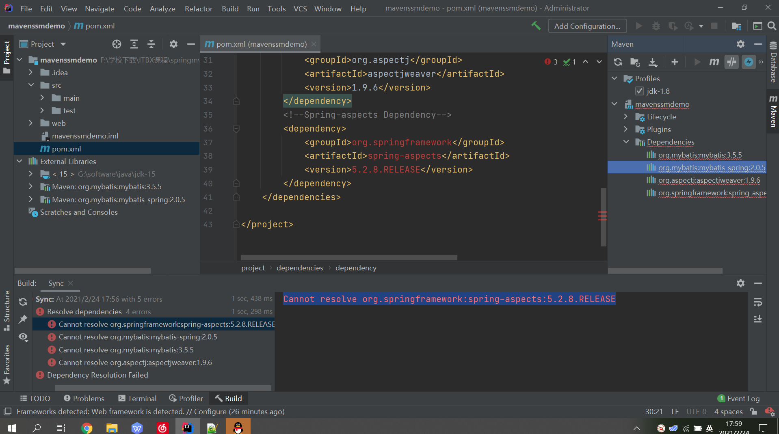This screenshot has width=779, height=434.
Task: Click editor vertical scrollbar thumb
Action: (604, 217)
